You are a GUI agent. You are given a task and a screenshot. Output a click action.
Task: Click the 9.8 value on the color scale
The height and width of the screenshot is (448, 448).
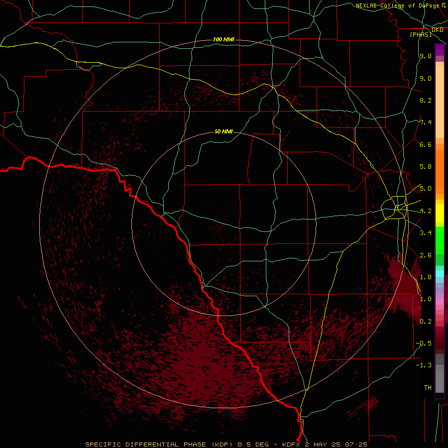pyautogui.click(x=426, y=56)
